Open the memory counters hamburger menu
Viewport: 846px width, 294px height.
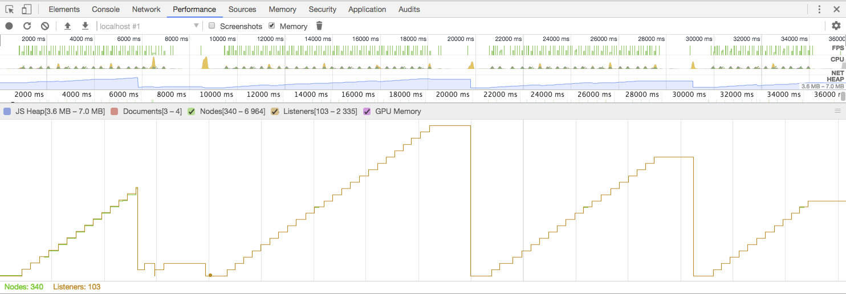837,111
